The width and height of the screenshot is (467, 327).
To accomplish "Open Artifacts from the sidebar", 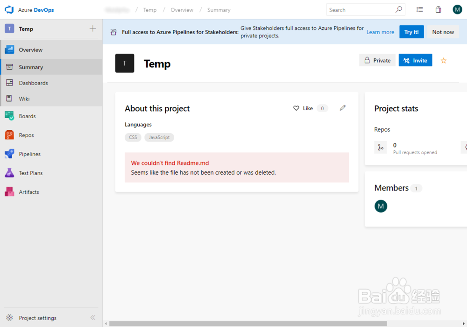I will point(28,192).
